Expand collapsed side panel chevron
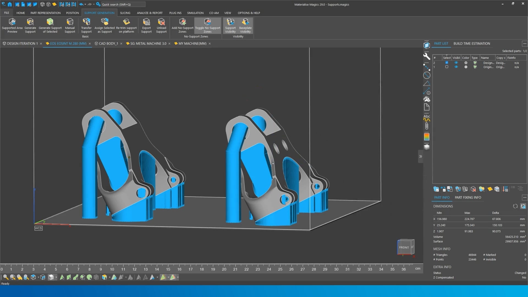Image resolution: width=528 pixels, height=297 pixels. pyautogui.click(x=420, y=156)
